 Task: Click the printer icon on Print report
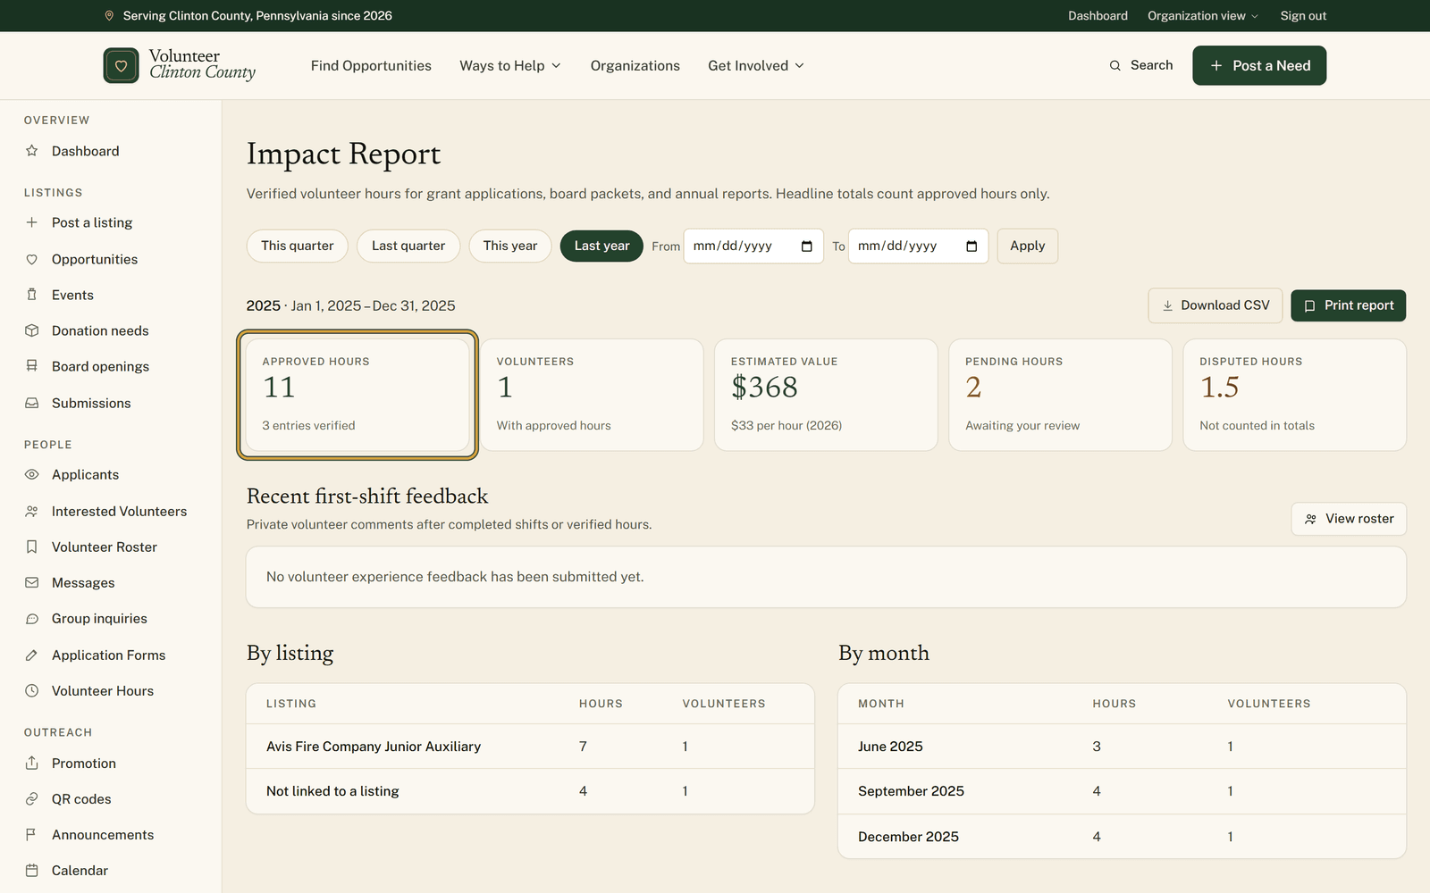(x=1309, y=305)
